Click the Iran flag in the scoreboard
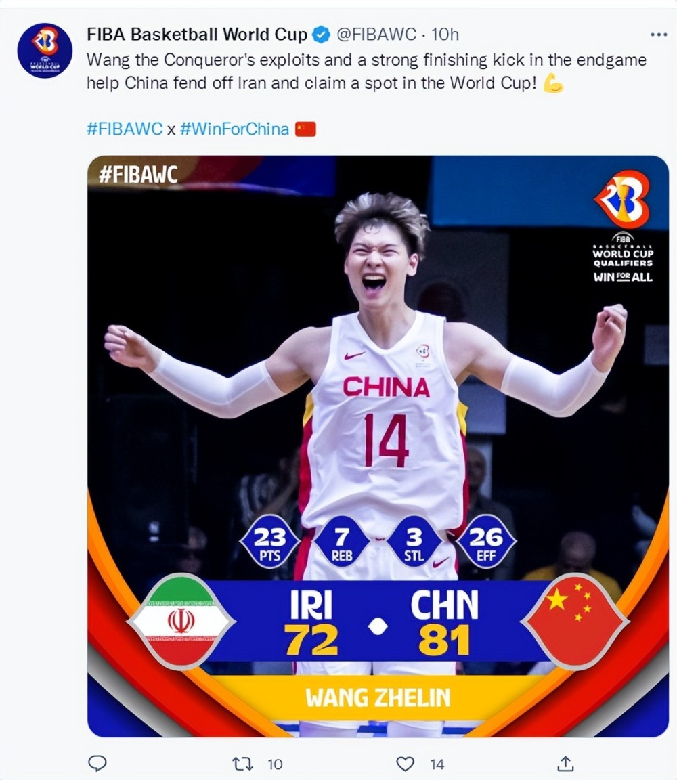This screenshot has height=780, width=677. pos(181,622)
